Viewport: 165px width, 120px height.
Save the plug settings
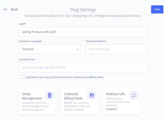[157, 9]
